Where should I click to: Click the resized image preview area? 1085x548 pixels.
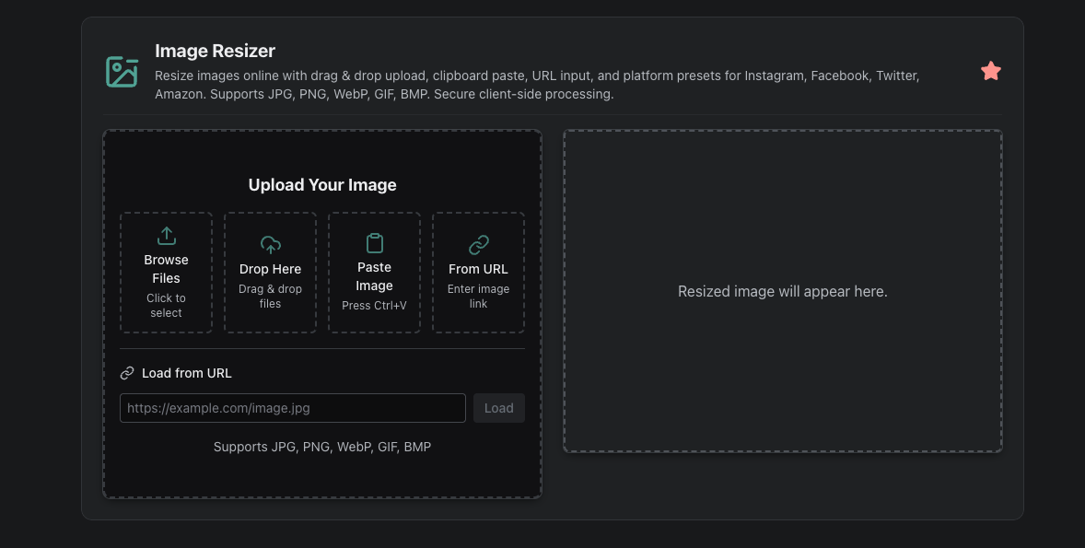783,291
